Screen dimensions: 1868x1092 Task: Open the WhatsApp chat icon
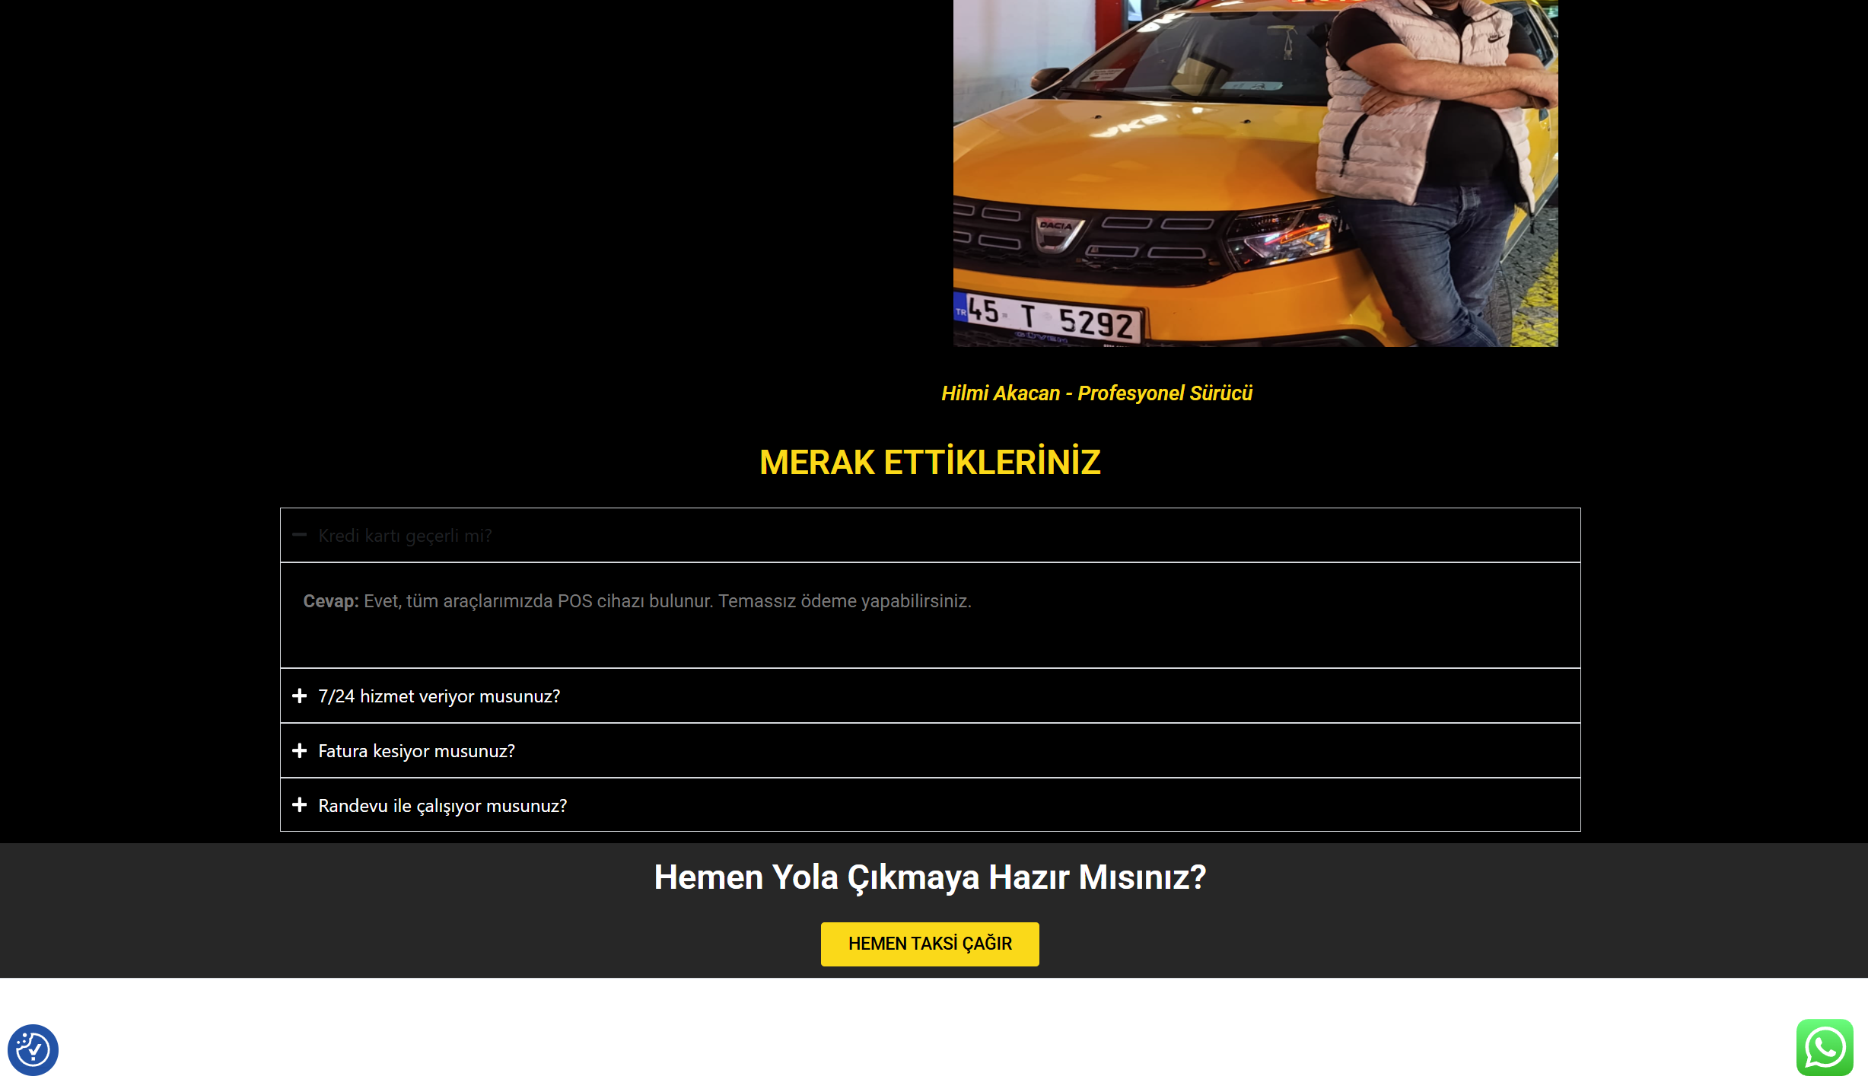point(1824,1047)
